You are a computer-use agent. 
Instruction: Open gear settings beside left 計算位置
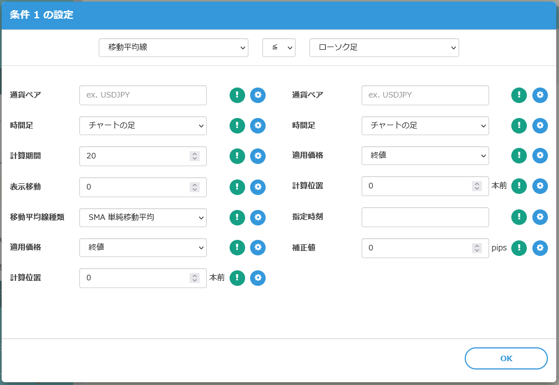coord(258,278)
